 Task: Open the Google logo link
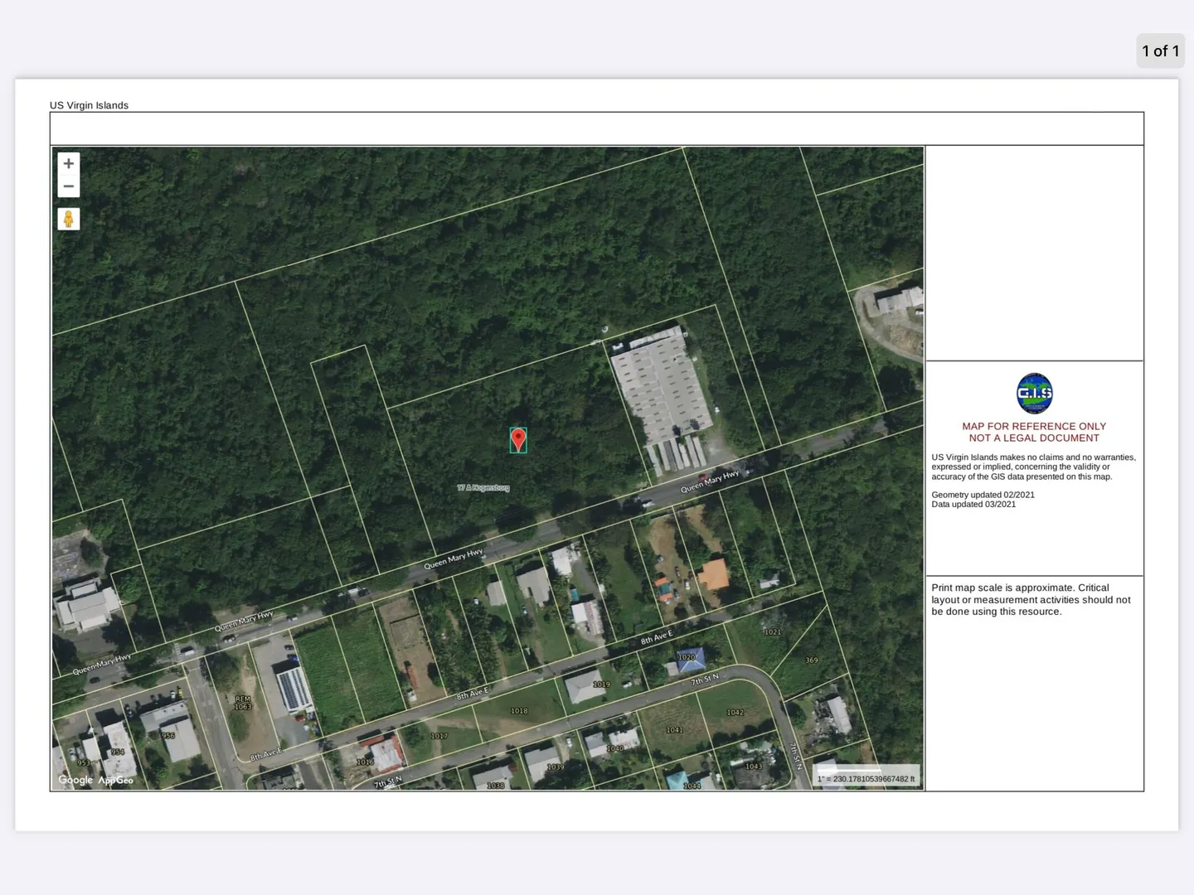75,780
